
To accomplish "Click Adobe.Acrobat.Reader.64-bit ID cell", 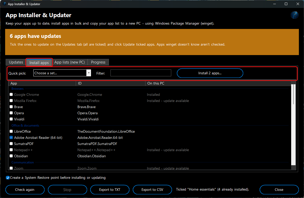I will [x=100, y=138].
